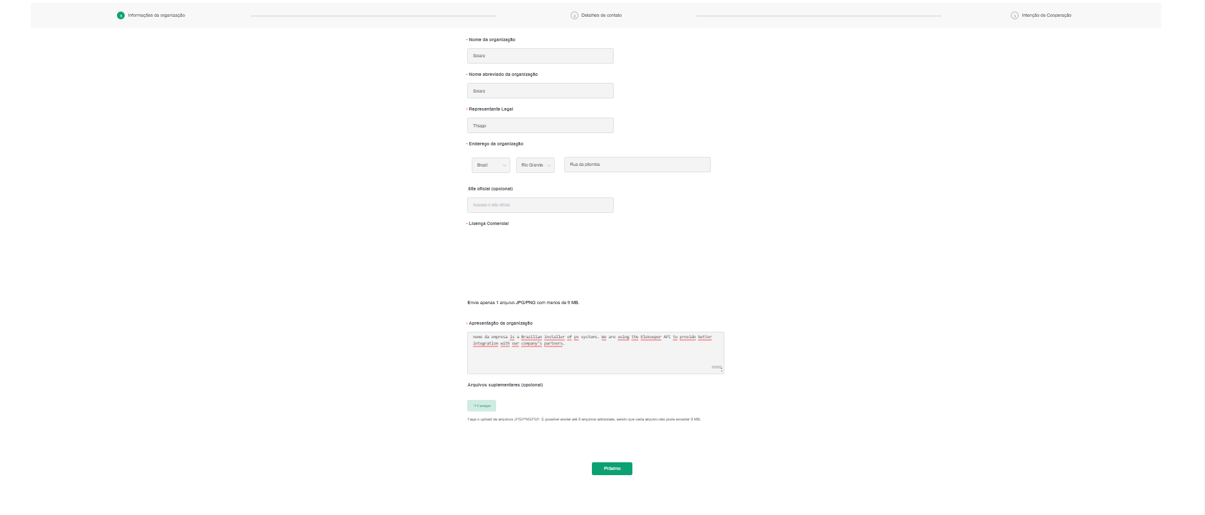Focus the Nome abreviado da organização field
The image size is (1205, 515).
click(540, 91)
